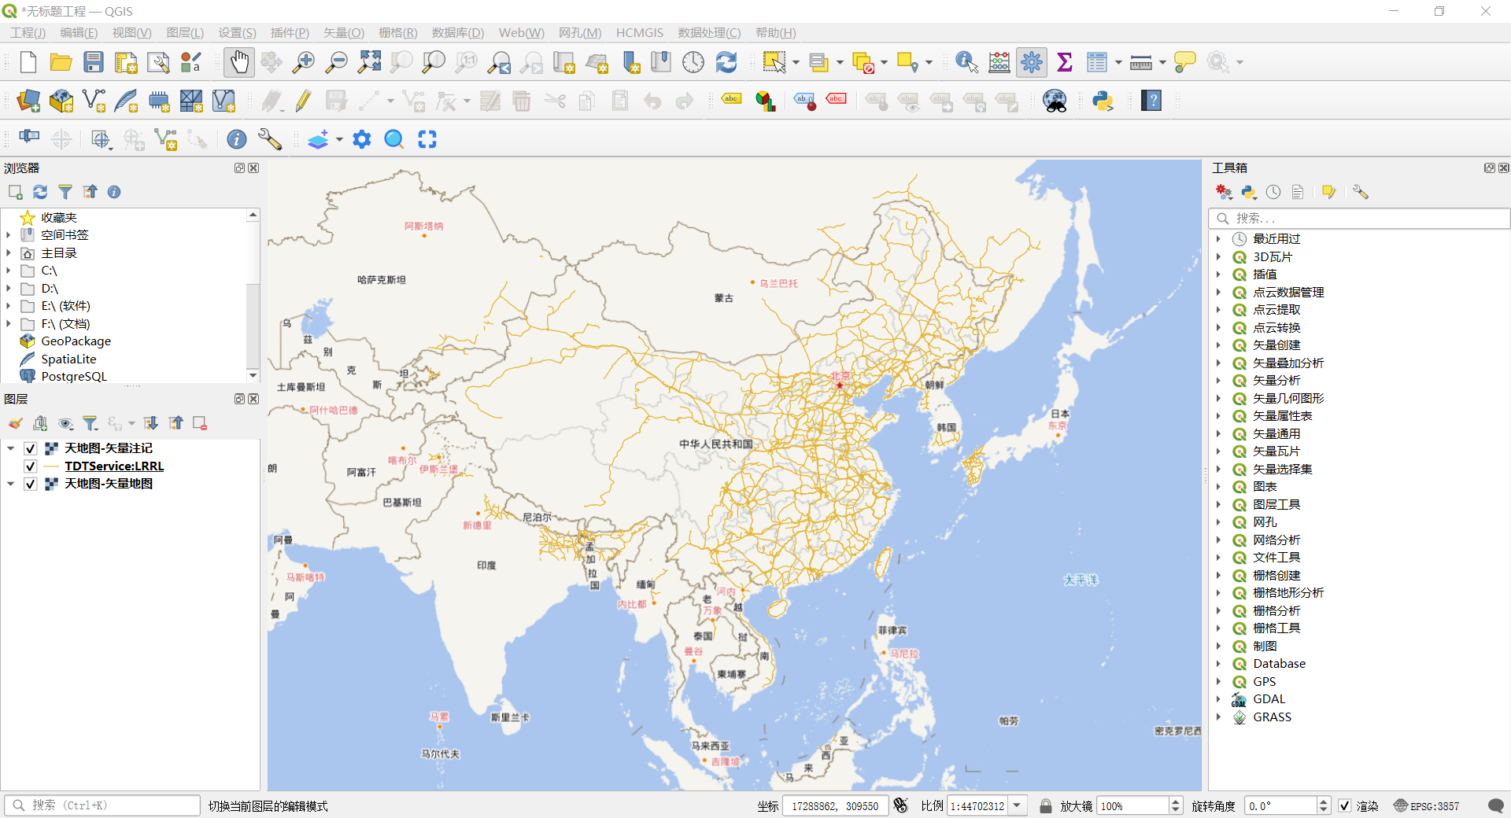Expand the 矢量分析 toolbox group
This screenshot has height=818, width=1511.
[x=1218, y=381]
